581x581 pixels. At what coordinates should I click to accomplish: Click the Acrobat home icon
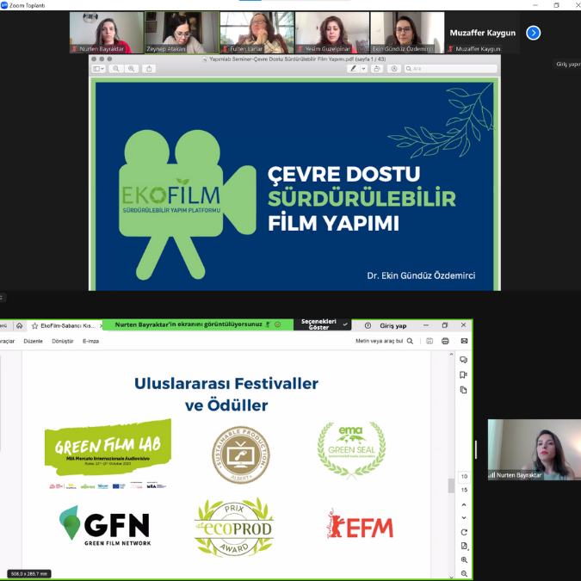point(19,326)
